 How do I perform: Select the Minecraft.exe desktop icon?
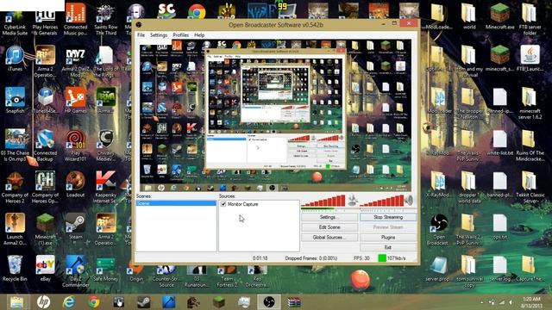(499, 16)
